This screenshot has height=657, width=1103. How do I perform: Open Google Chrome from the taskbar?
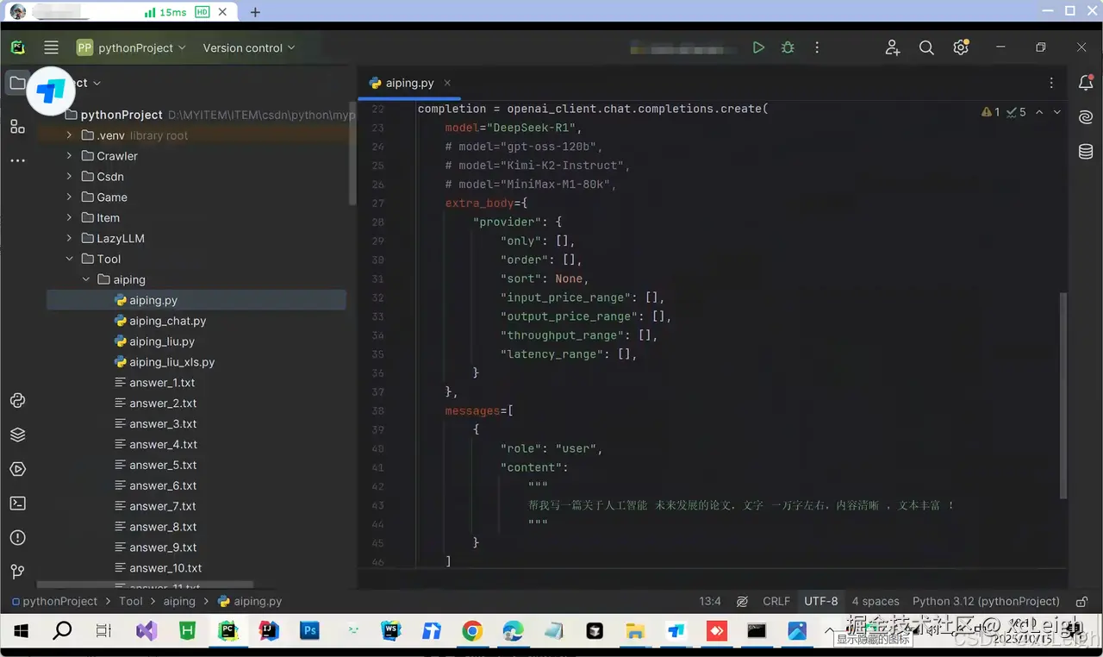(471, 631)
